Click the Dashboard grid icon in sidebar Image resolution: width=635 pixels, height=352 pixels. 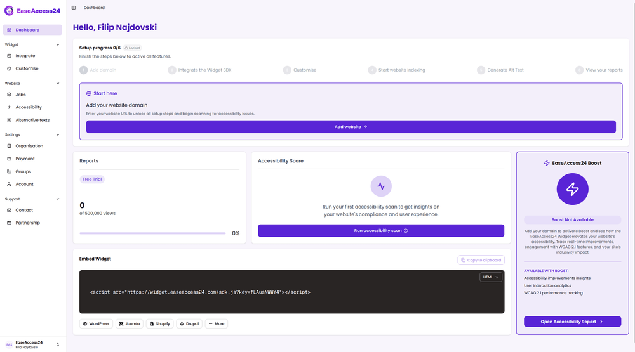pyautogui.click(x=10, y=30)
